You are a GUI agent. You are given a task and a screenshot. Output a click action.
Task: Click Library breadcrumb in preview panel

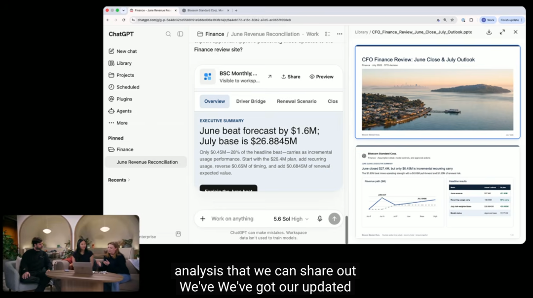[x=361, y=32]
